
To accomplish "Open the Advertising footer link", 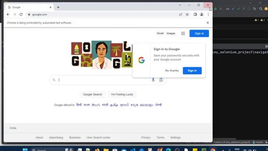I will point(56,138).
